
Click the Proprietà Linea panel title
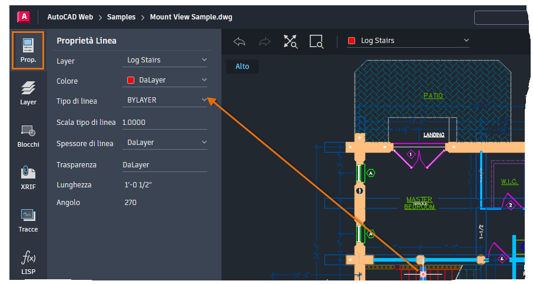click(87, 41)
